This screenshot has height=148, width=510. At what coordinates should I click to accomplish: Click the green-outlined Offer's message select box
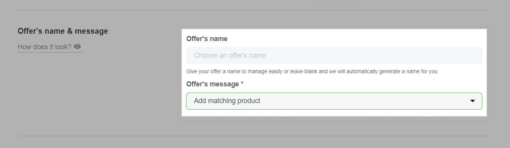pyautogui.click(x=334, y=101)
